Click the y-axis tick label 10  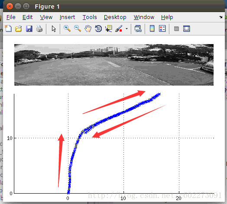tap(10, 138)
